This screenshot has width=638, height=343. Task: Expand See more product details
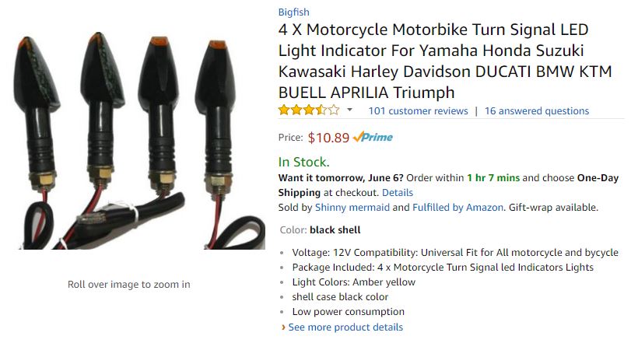click(345, 327)
